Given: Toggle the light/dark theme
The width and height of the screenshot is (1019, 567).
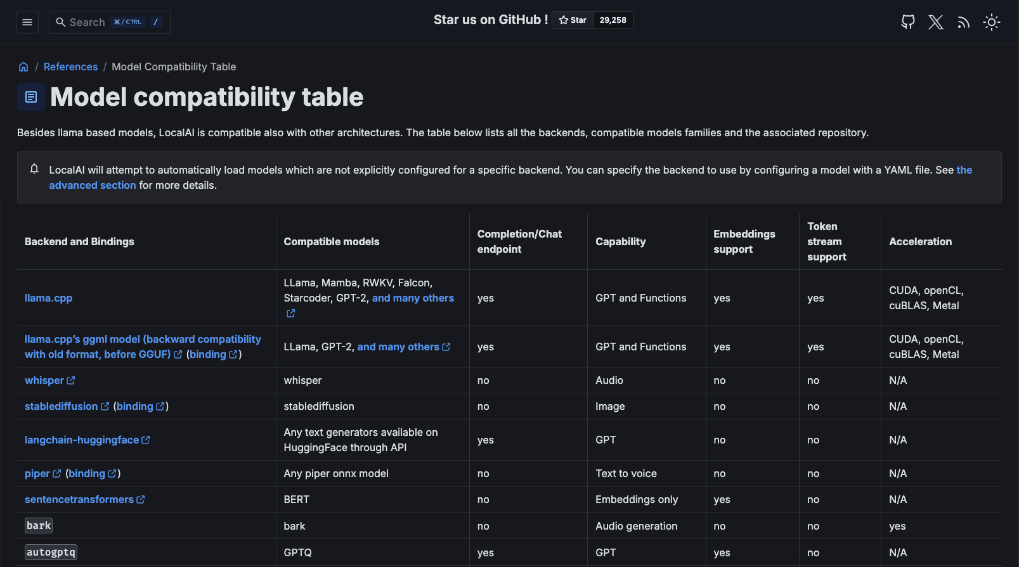Looking at the screenshot, I should click(991, 22).
